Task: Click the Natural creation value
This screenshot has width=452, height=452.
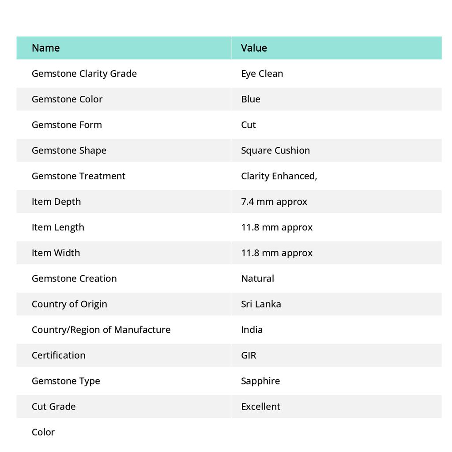Action: click(257, 279)
